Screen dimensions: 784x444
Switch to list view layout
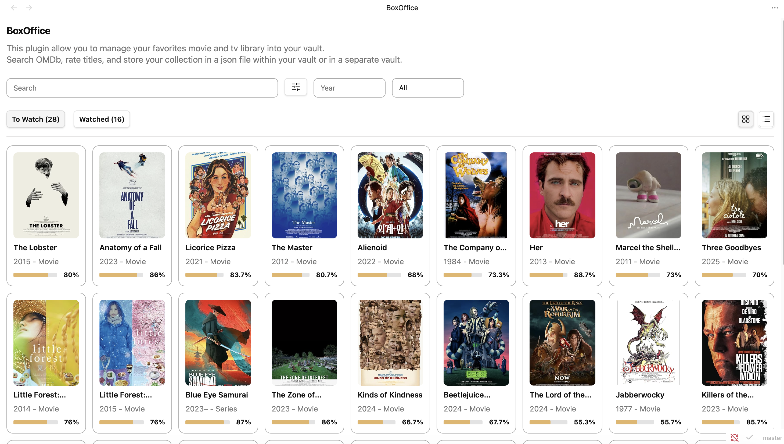(x=766, y=119)
